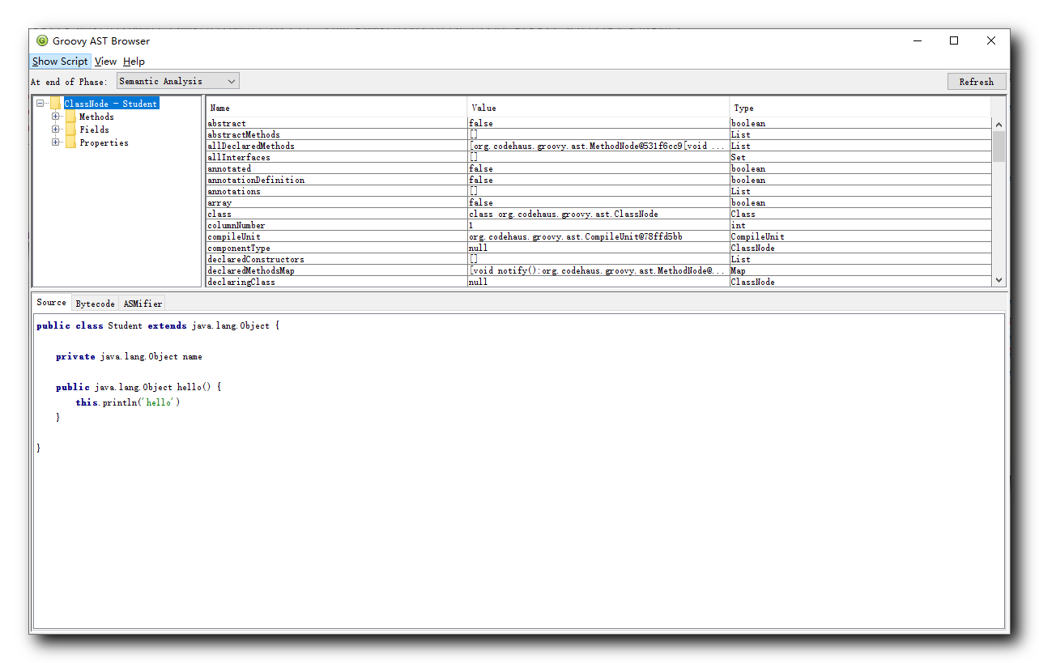The height and width of the screenshot is (663, 1039).
Task: Select the Fields tree item label
Action: [x=94, y=130]
